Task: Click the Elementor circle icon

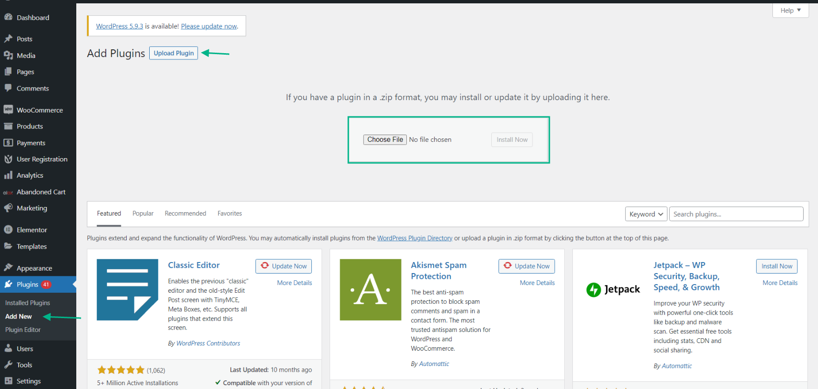Action: (8, 230)
